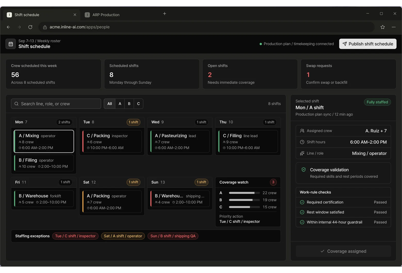The height and width of the screenshot is (273, 402).
Task: Click the Line / role sparkle icon
Action: tap(302, 153)
